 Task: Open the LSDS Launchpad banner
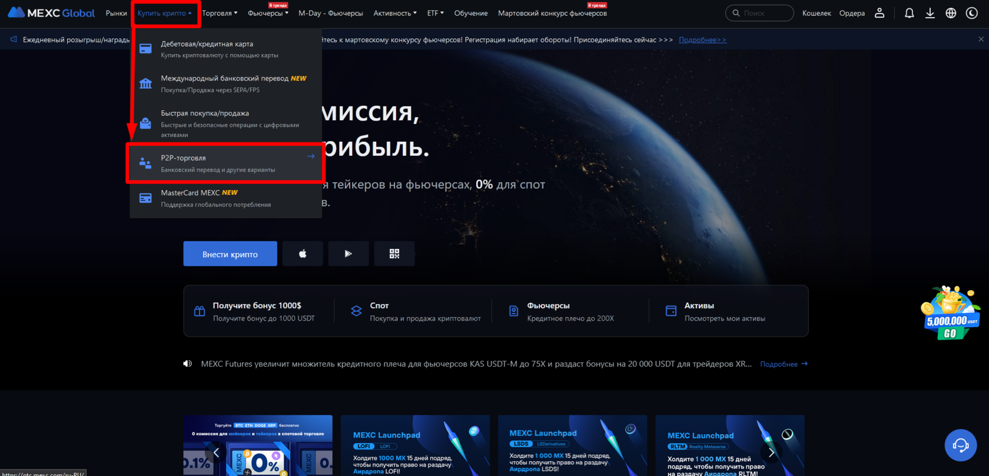tap(572, 445)
